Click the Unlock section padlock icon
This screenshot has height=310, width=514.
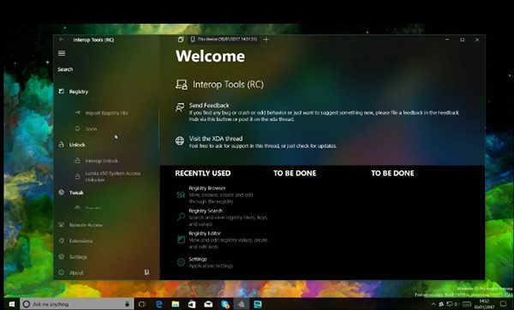[x=62, y=144]
